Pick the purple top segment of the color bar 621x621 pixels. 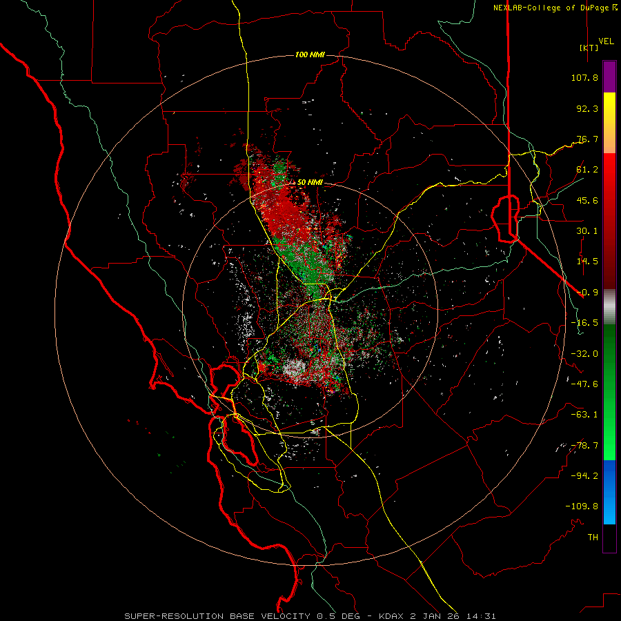coord(609,77)
